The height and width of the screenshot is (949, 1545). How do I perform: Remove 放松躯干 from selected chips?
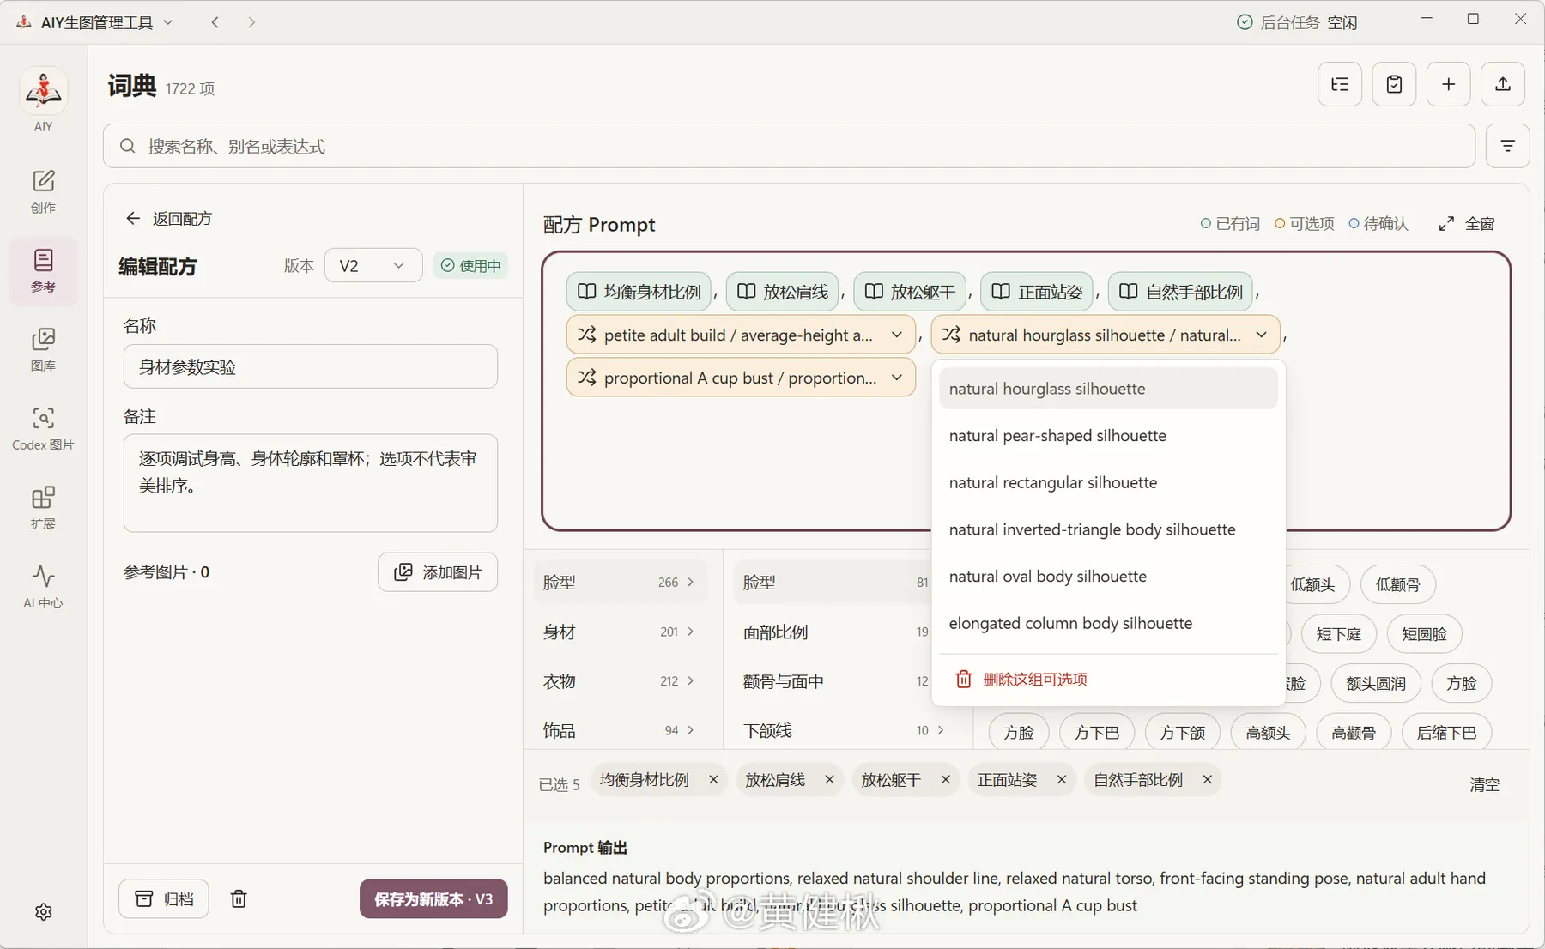tap(945, 779)
